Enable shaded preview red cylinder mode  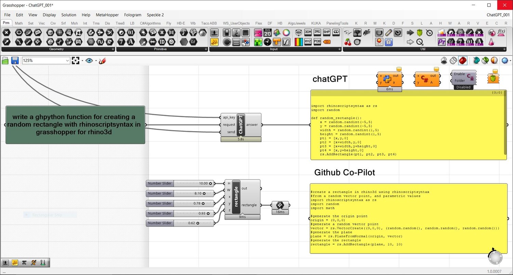click(463, 60)
